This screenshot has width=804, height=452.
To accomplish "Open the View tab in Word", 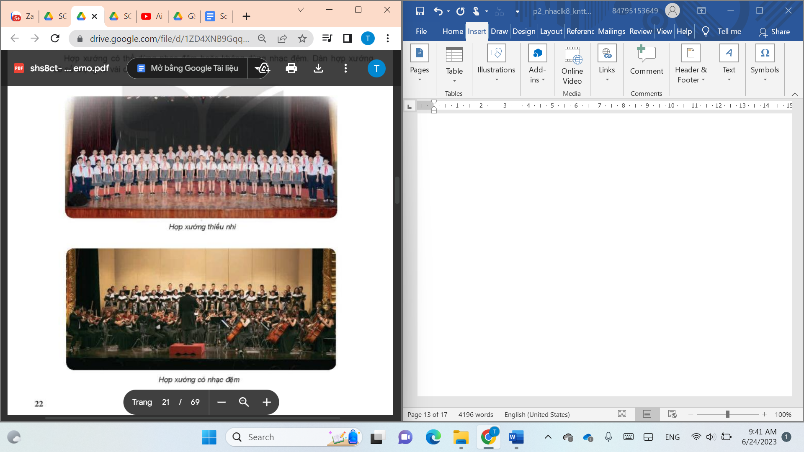I will [664, 31].
